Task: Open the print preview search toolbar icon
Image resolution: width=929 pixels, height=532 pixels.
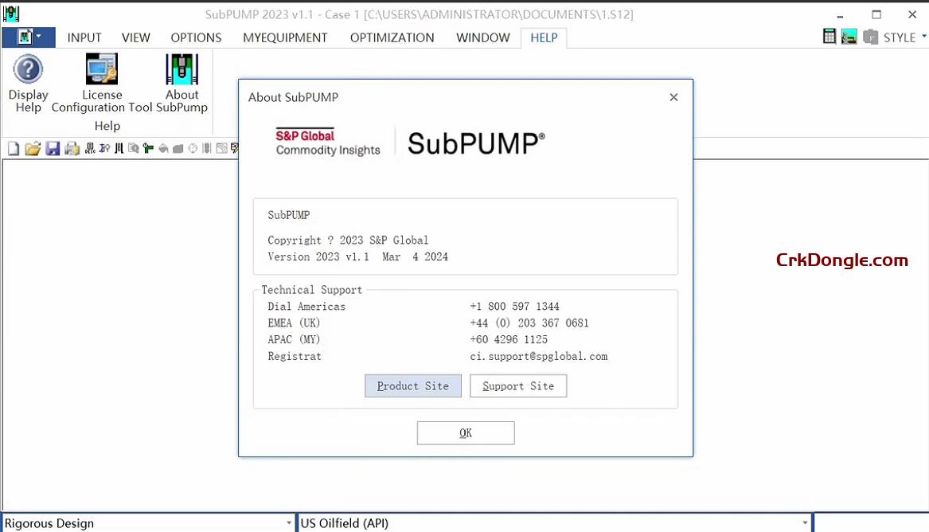Action: click(x=135, y=148)
